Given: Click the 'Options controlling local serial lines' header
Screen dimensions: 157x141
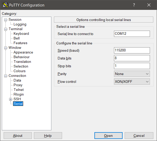Looking at the screenshot, I should (x=104, y=20).
